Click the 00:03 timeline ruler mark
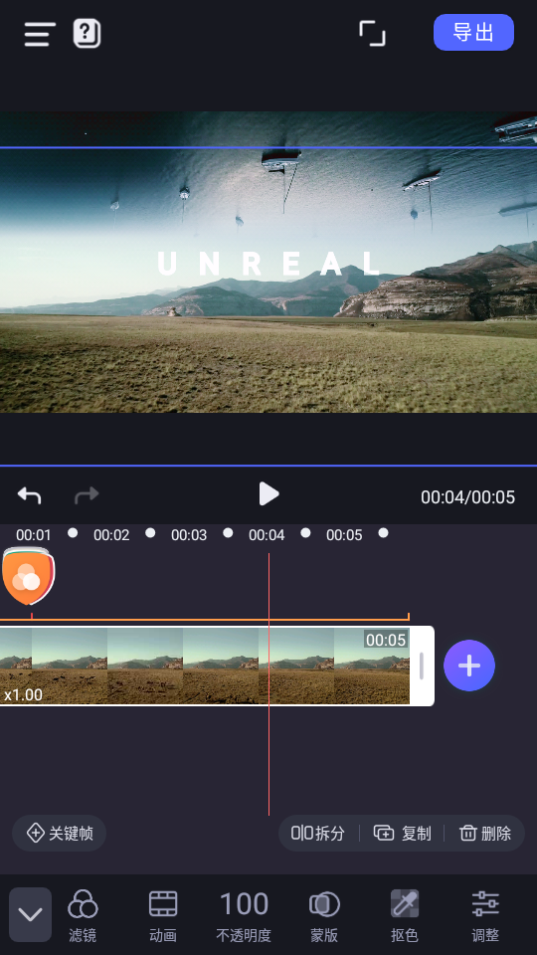 [x=189, y=535]
